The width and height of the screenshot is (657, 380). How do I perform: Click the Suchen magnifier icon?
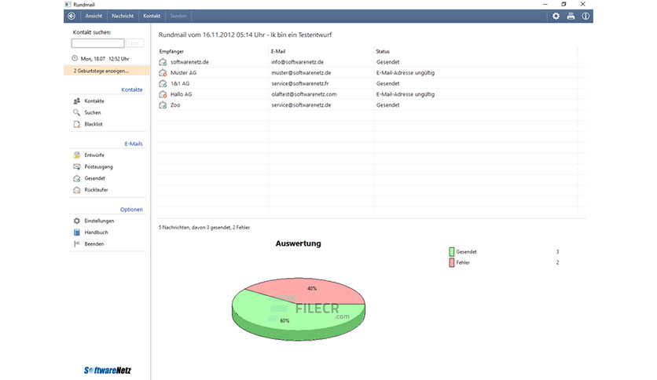point(77,112)
